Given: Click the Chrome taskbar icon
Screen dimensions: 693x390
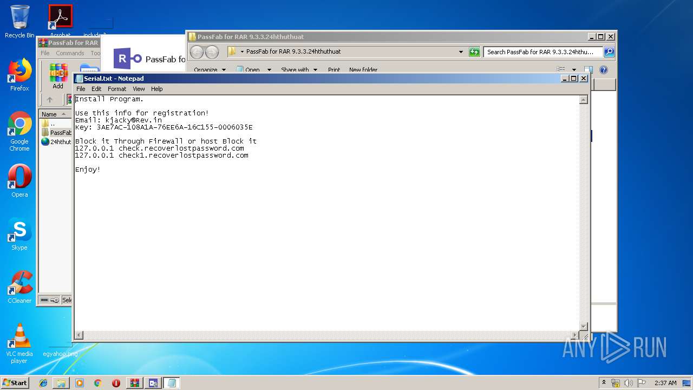Looking at the screenshot, I should coord(97,383).
